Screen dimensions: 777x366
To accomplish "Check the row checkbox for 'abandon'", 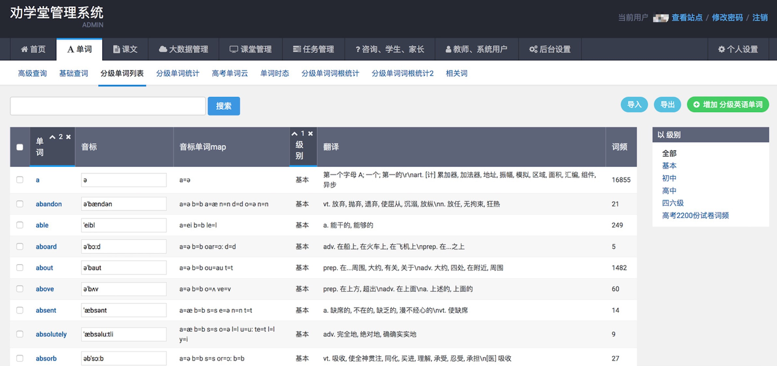I will coord(20,204).
